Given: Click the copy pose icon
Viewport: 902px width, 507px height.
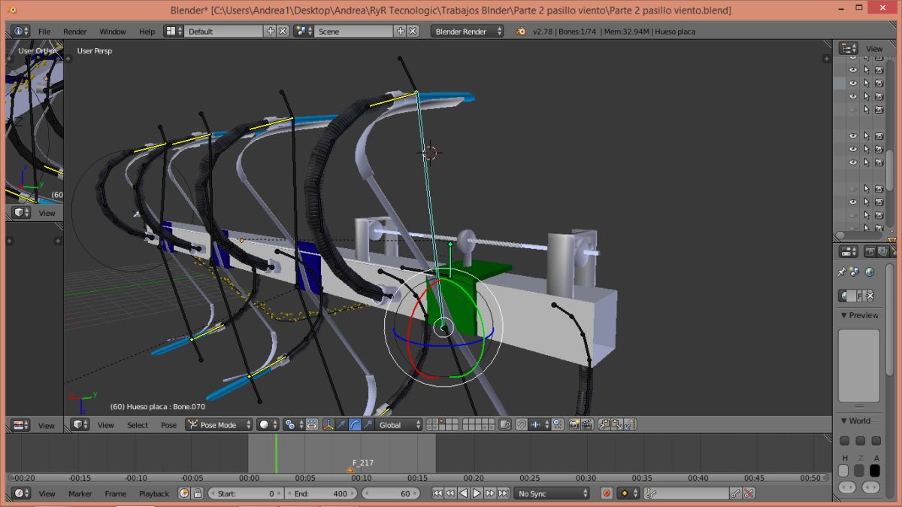Looking at the screenshot, I should point(604,425).
